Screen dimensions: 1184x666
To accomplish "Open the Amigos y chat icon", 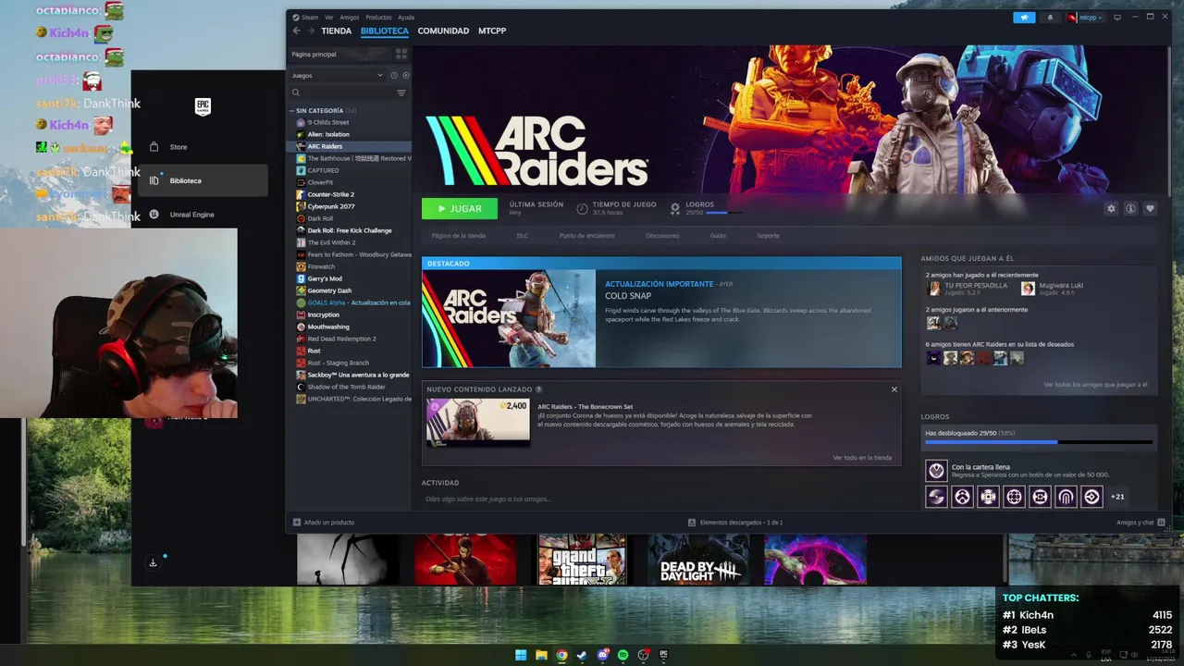I will 1161,523.
